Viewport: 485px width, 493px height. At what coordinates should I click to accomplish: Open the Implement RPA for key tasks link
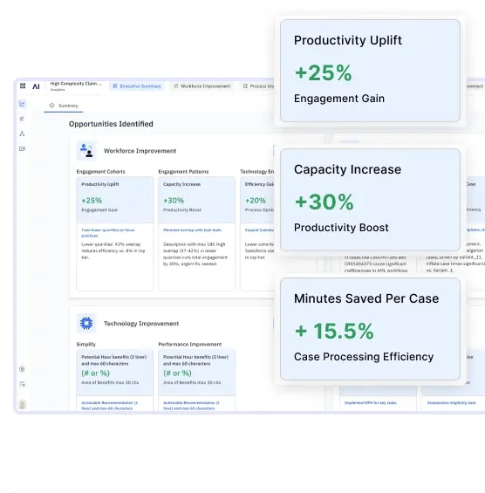(x=370, y=403)
